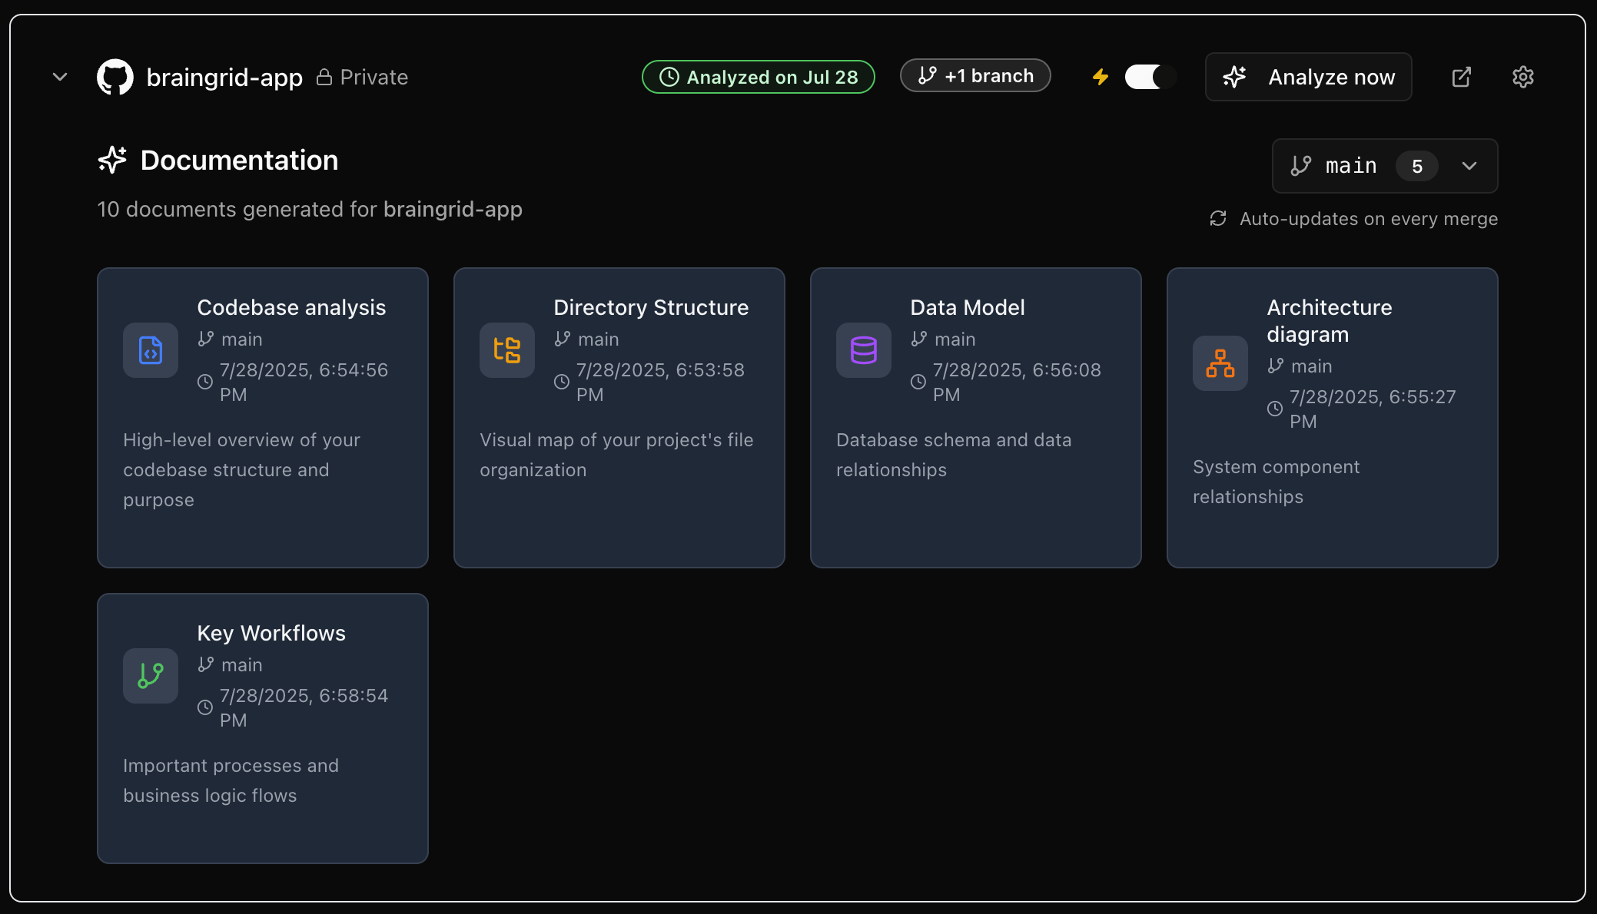Click the Key Workflows branch icon
1597x914 pixels.
coord(151,676)
